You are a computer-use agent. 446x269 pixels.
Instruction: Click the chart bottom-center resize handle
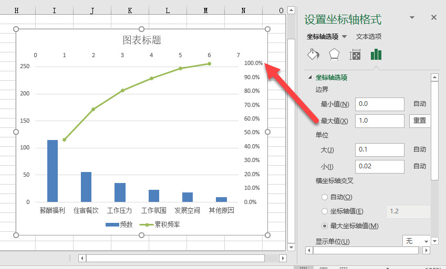tap(142, 235)
